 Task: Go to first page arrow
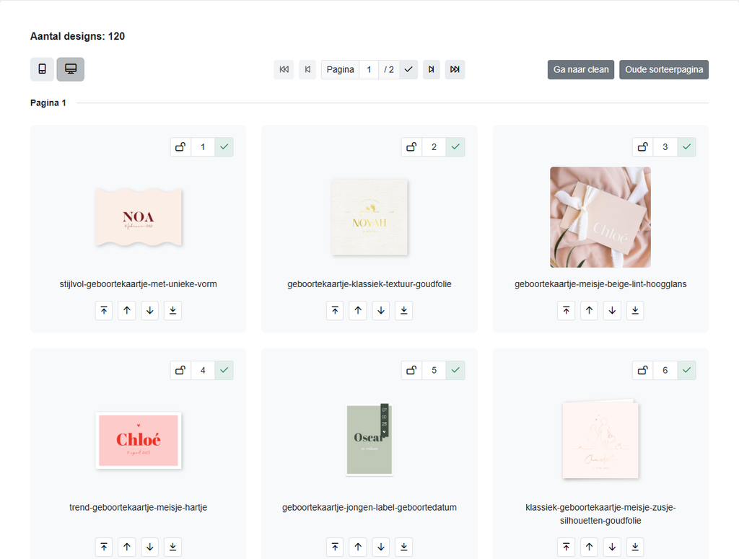[x=284, y=70]
